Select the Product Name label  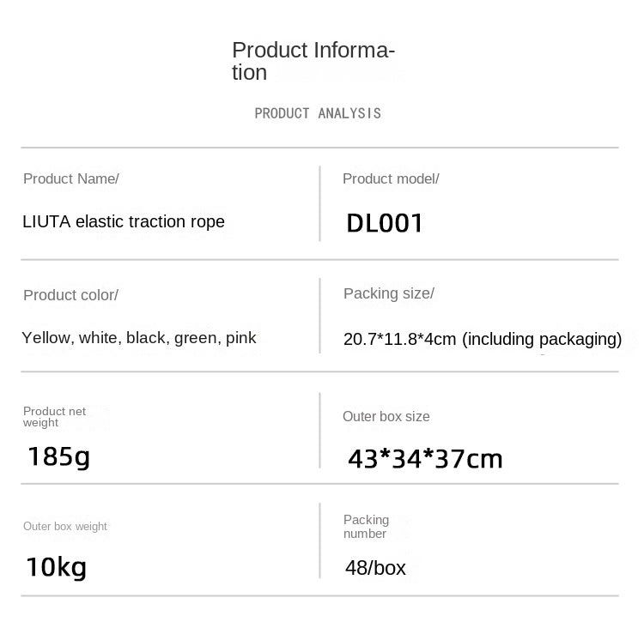click(x=71, y=178)
